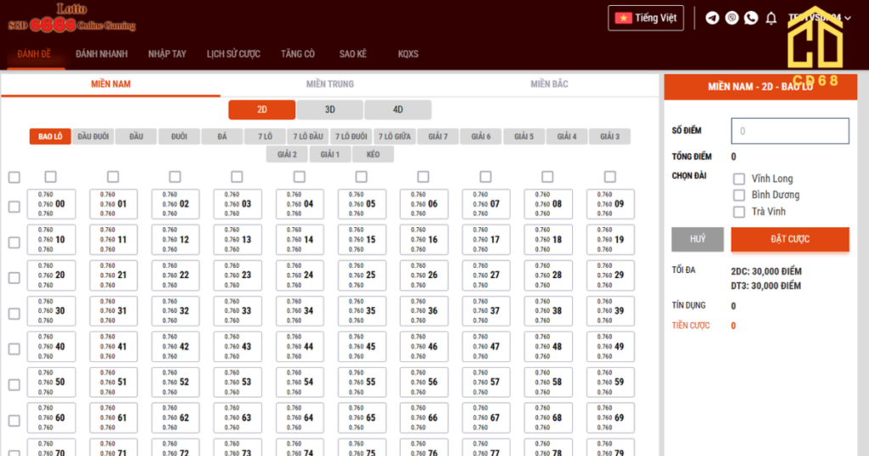869x456 pixels.
Task: Open the Tiếng Việt language selector
Action: pos(646,18)
